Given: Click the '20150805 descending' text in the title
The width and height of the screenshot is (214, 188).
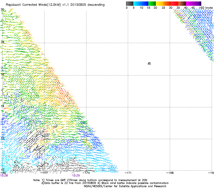Looking at the screenshot, I should coord(88,5).
